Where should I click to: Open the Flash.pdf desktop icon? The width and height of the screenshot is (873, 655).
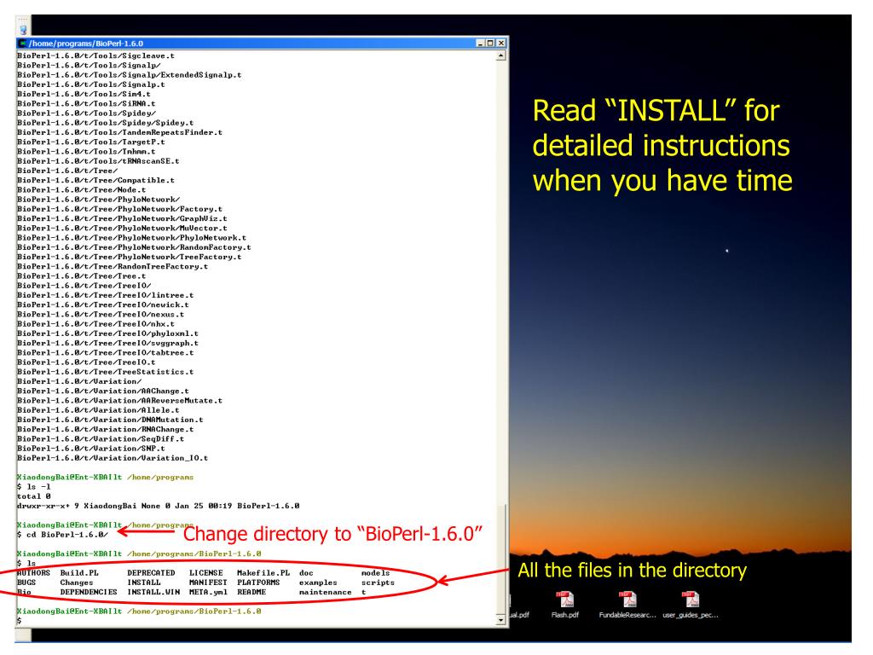[x=565, y=605]
